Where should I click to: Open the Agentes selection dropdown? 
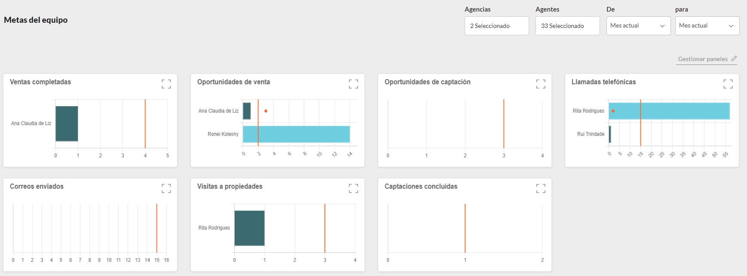coord(567,26)
